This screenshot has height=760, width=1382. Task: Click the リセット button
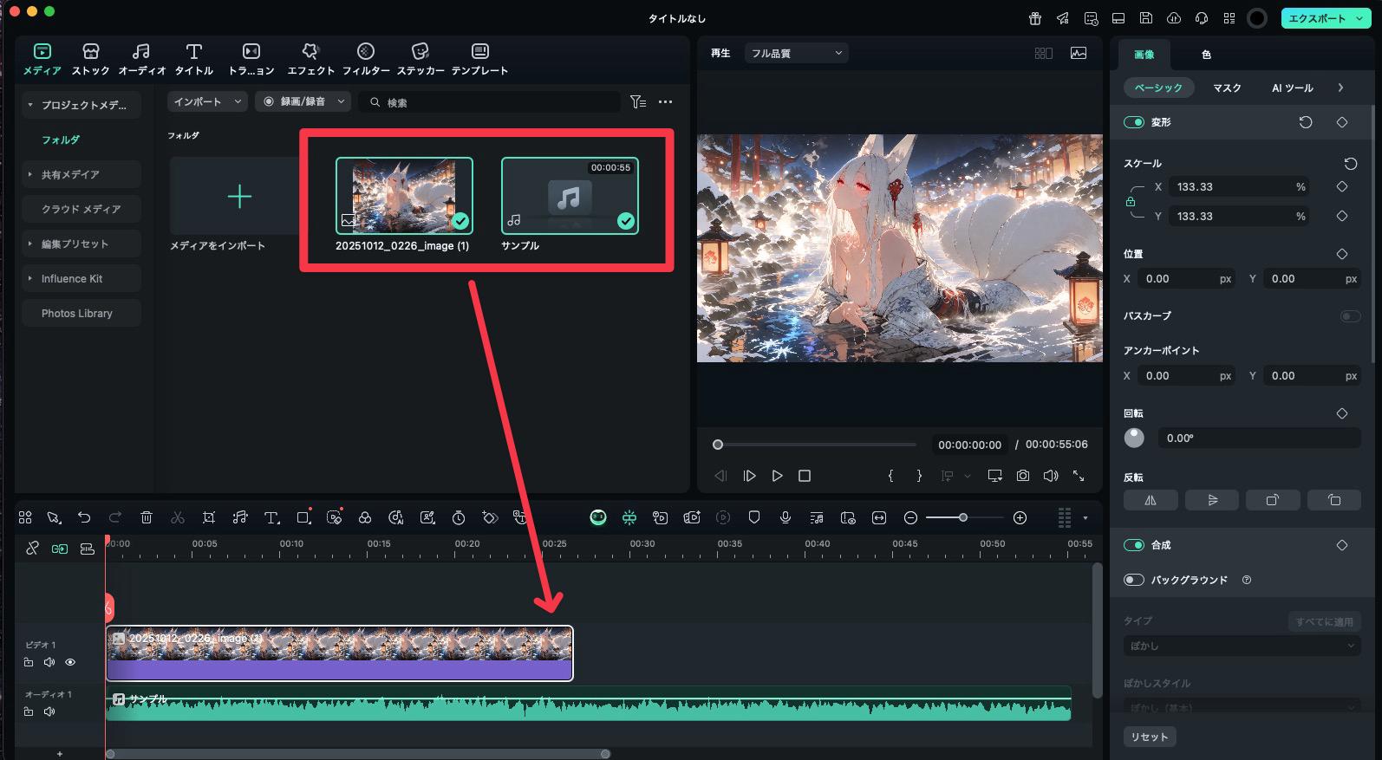pos(1150,737)
